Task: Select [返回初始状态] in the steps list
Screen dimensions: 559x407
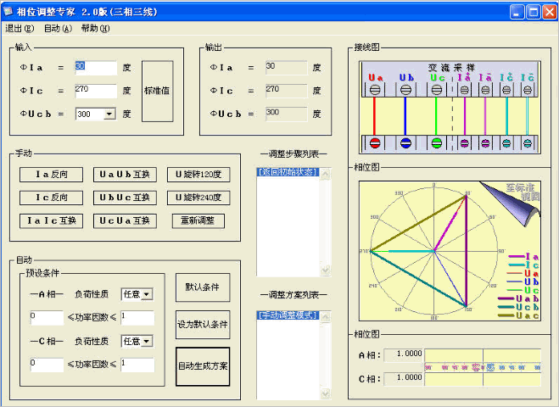Action: [288, 172]
